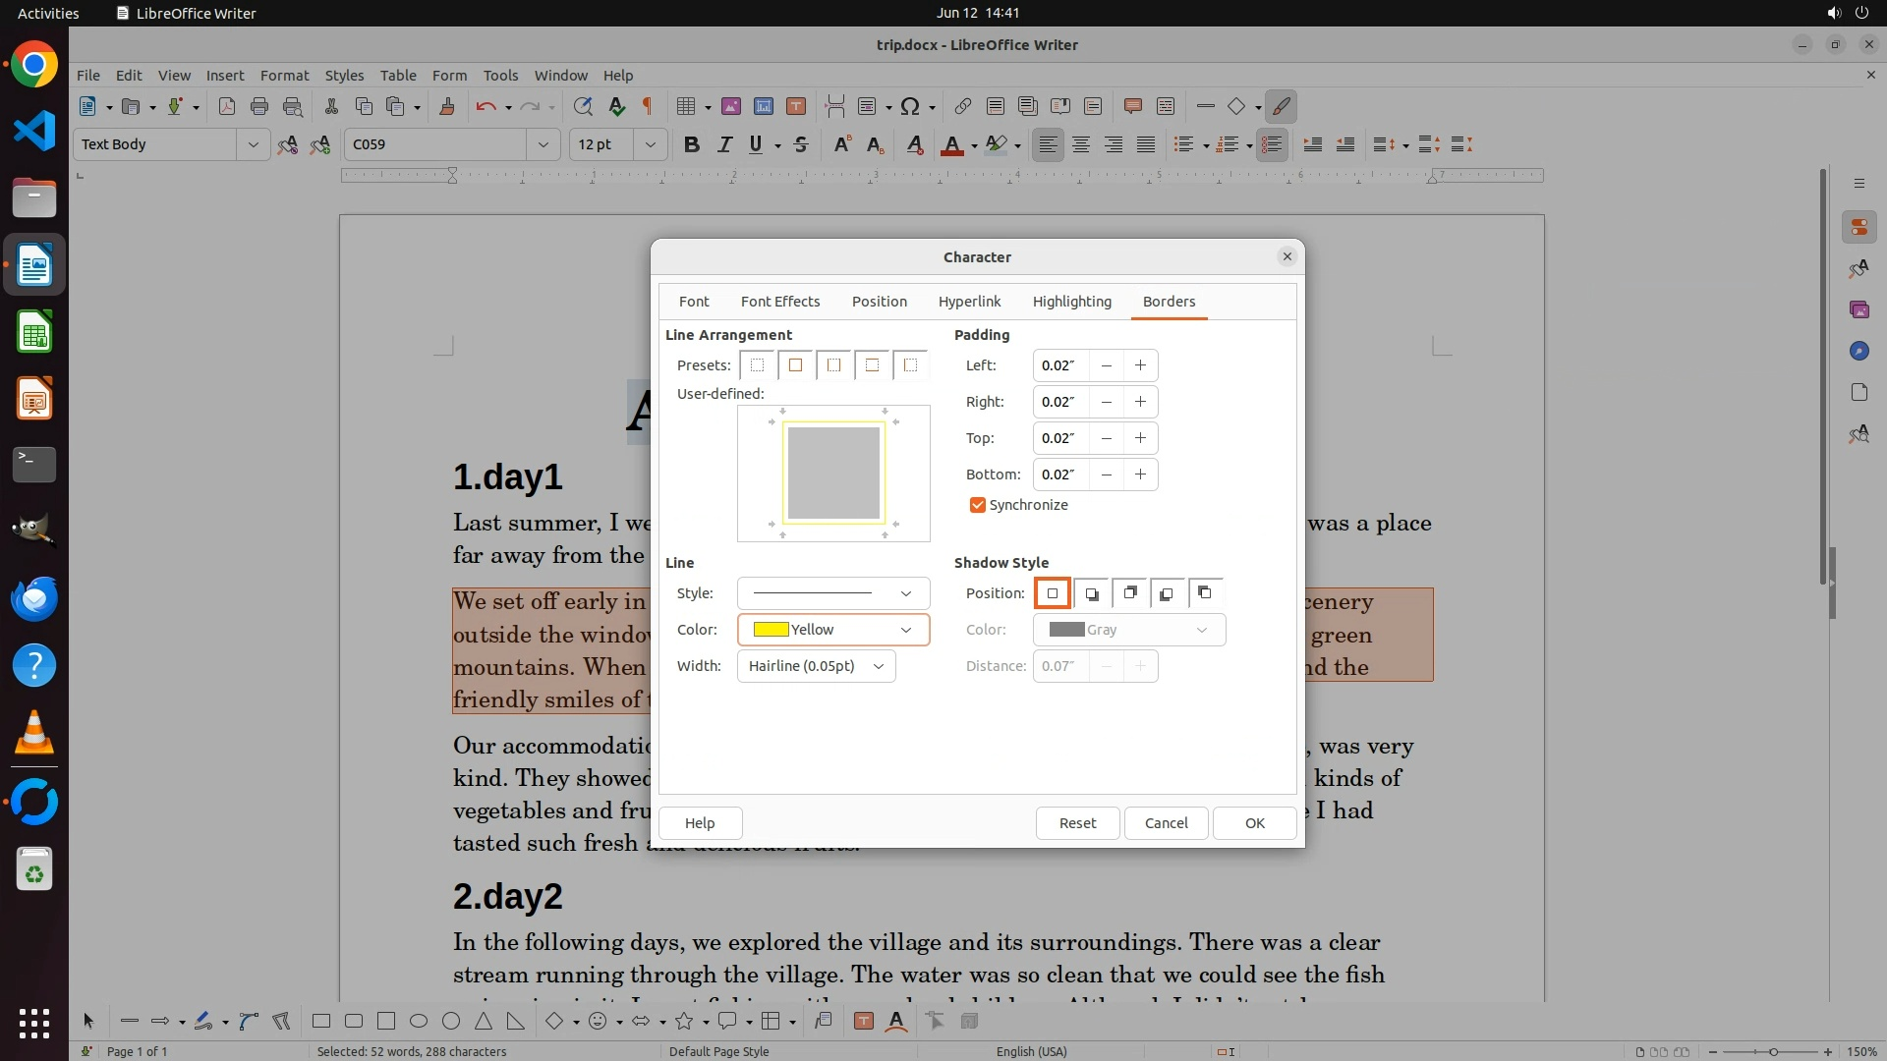Expand the line Width dropdown

(816, 666)
